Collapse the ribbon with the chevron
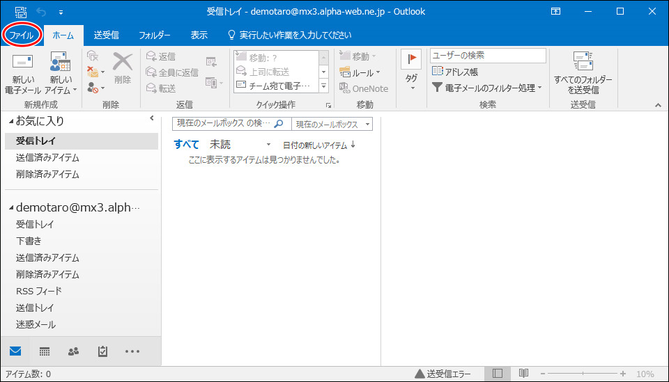Image resolution: width=669 pixels, height=382 pixels. pos(658,105)
